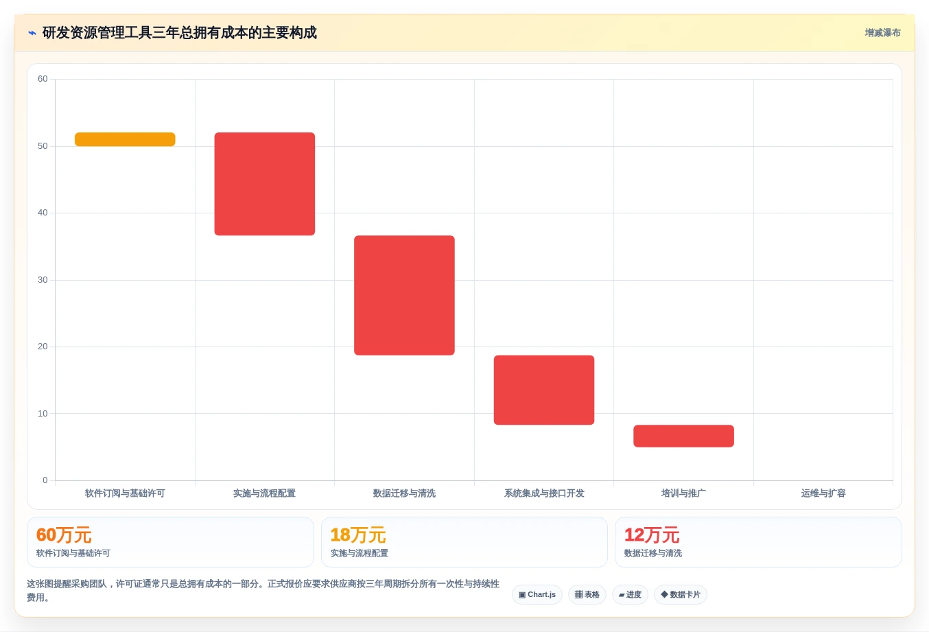Click the red 数据迁移与清洗 waterfall bar

[x=404, y=295]
